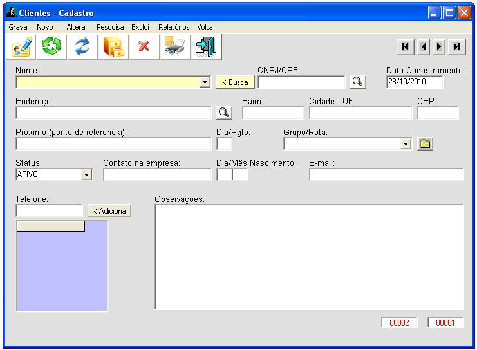Click inside the Observações text area
This screenshot has height=350, width=477.
[309, 256]
